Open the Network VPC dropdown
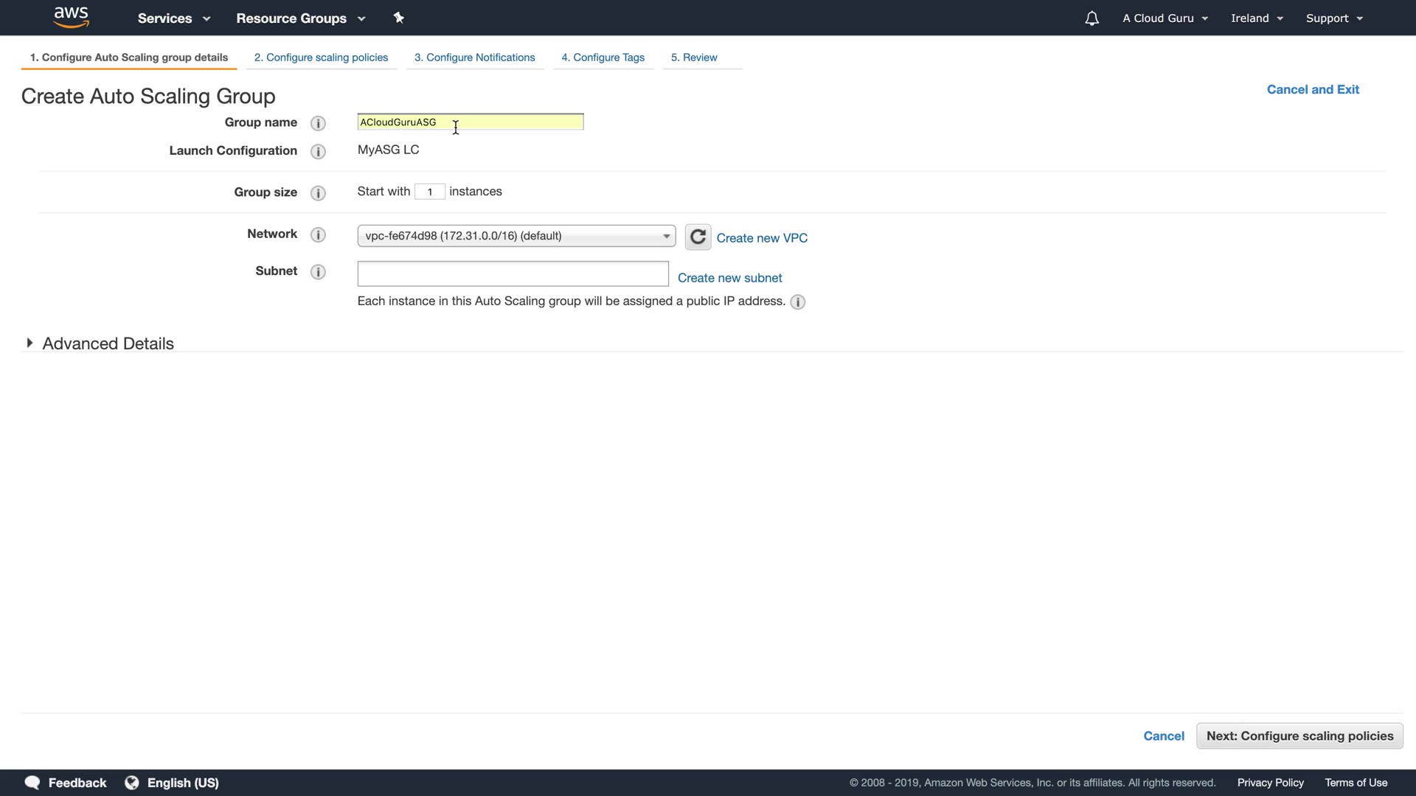1416x796 pixels. (516, 236)
